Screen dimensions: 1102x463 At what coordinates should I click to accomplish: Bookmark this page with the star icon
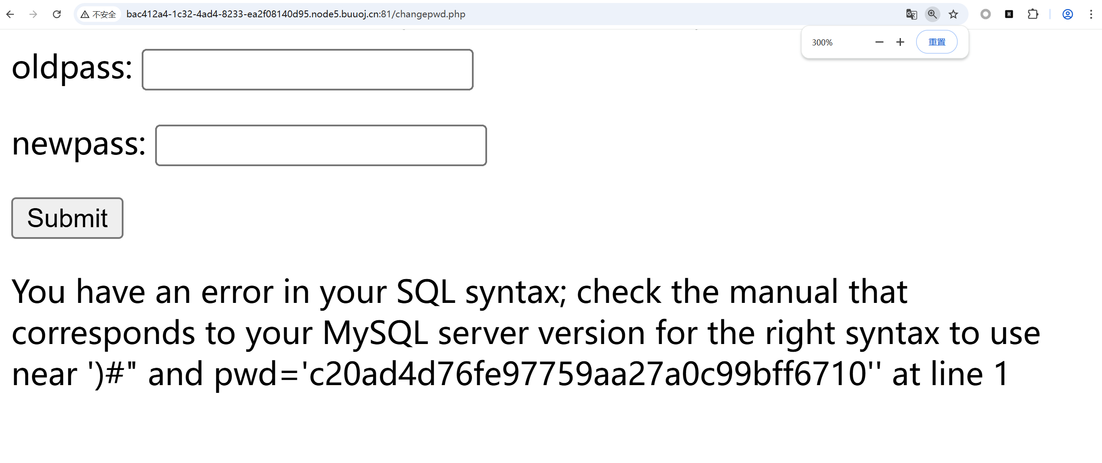click(953, 14)
